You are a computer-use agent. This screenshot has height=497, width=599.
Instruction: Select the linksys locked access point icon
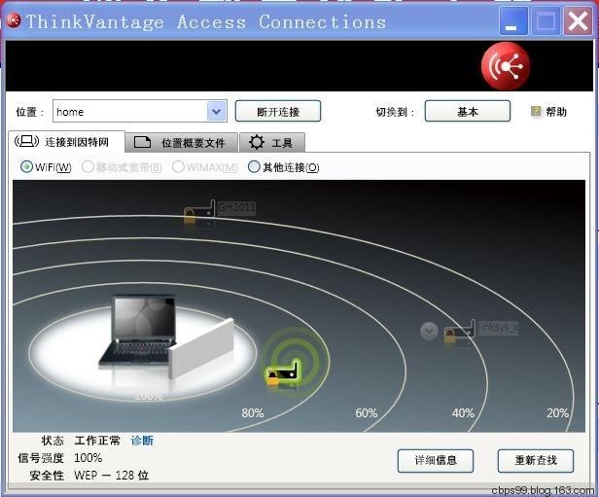click(x=460, y=332)
